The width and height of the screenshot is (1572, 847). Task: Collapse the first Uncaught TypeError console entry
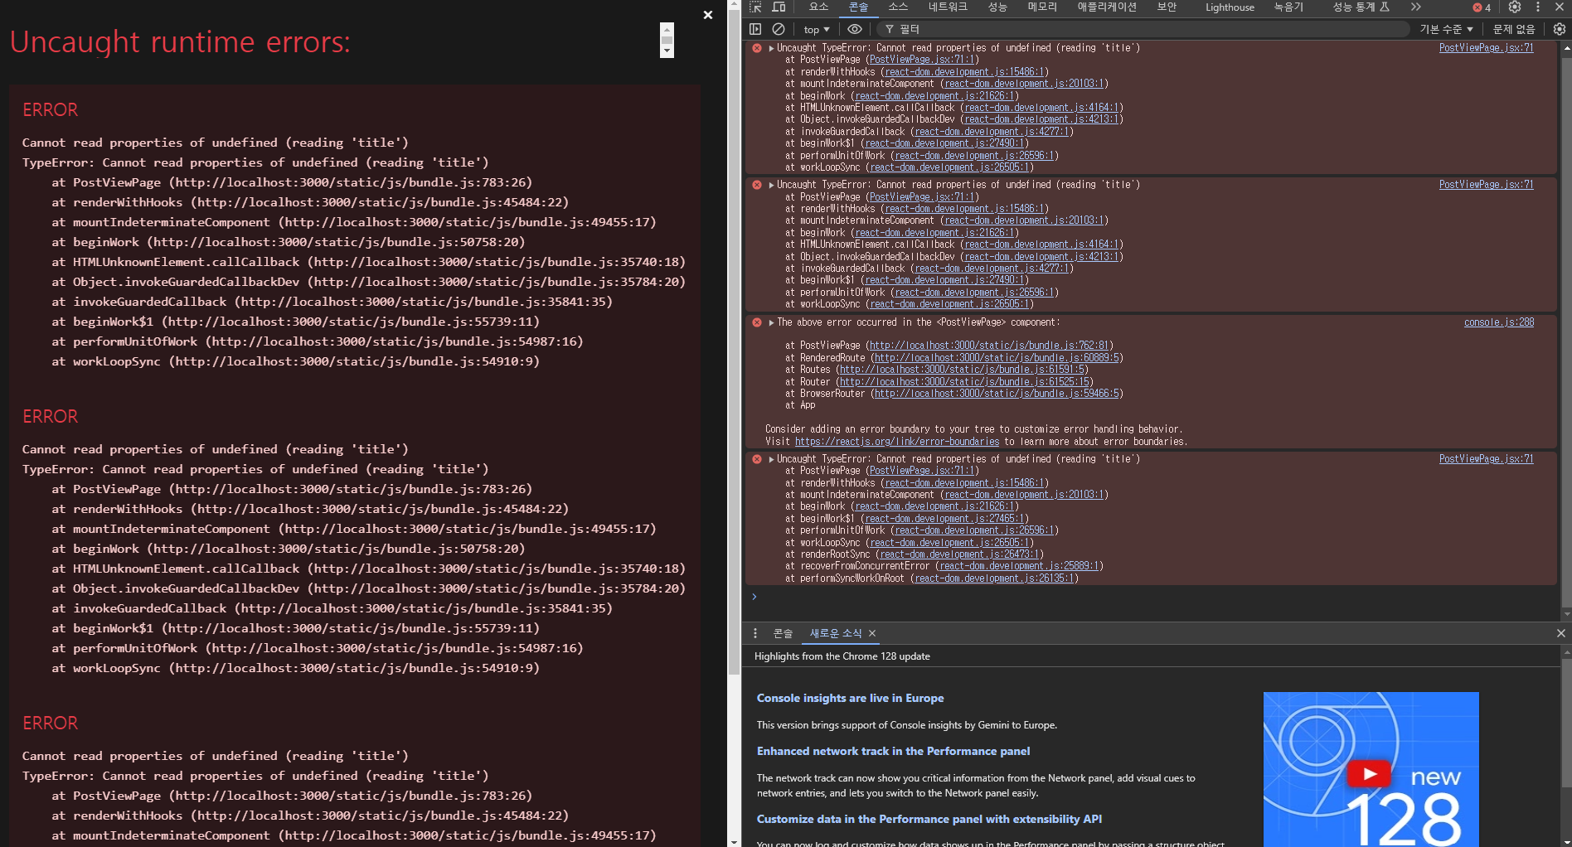771,48
